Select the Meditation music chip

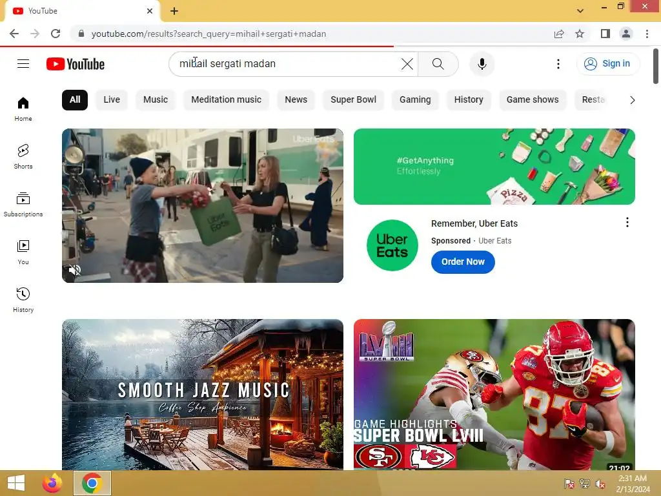pyautogui.click(x=227, y=100)
